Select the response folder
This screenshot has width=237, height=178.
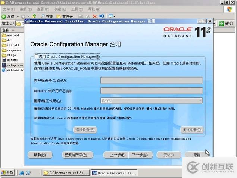pyautogui.click(x=12, y=50)
